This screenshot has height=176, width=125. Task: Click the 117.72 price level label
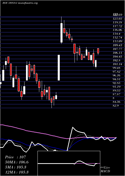point(117,26)
